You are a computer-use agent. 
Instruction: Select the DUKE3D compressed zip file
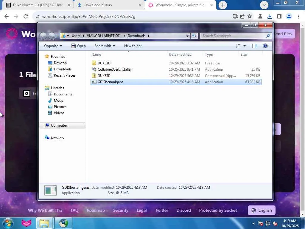176,75
